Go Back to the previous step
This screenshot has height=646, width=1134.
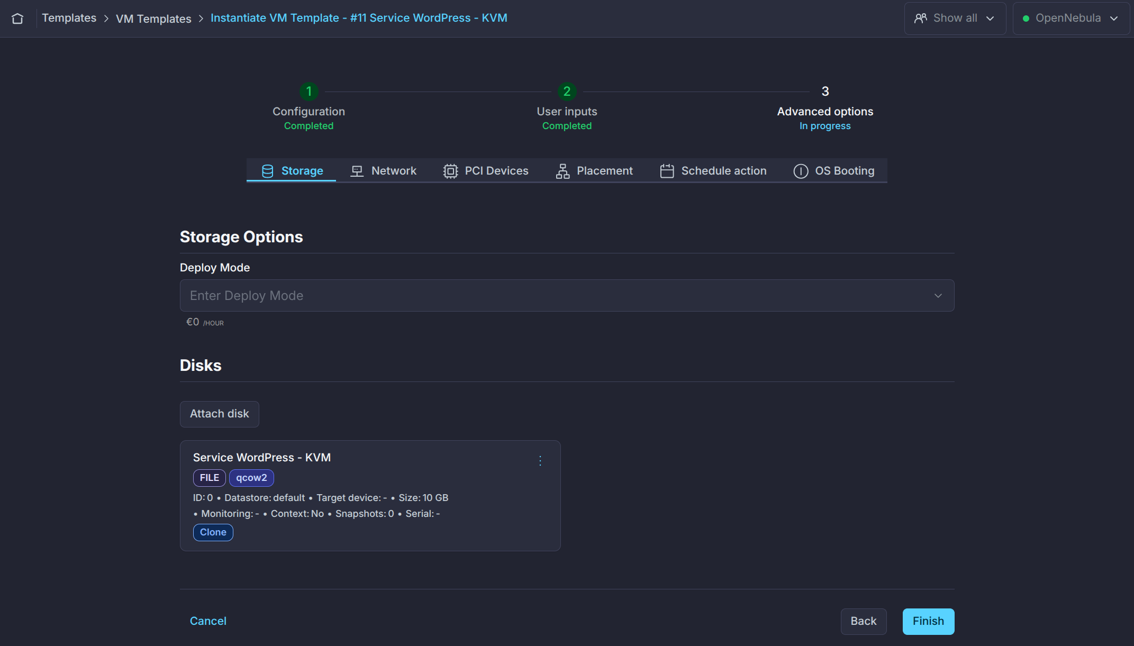[x=864, y=621]
